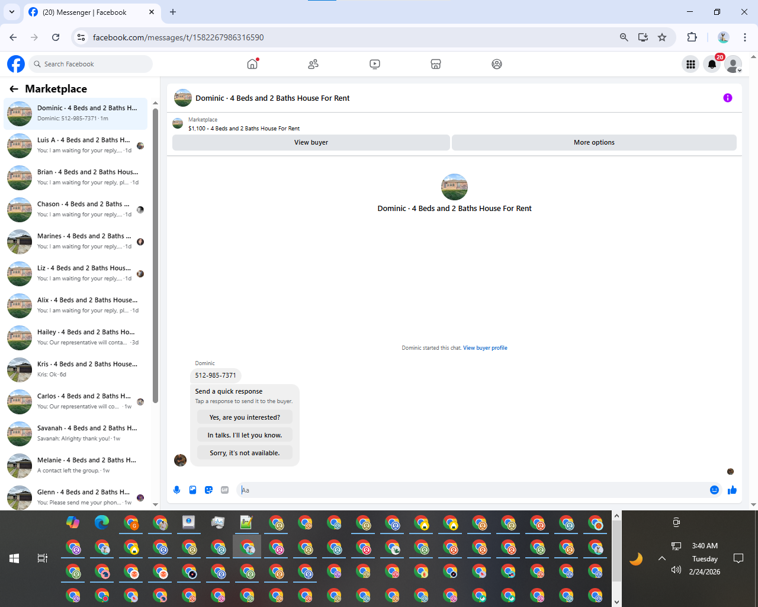Screen dimensions: 758x607
Task: Click the voice clip microphone icon
Action: (176, 490)
